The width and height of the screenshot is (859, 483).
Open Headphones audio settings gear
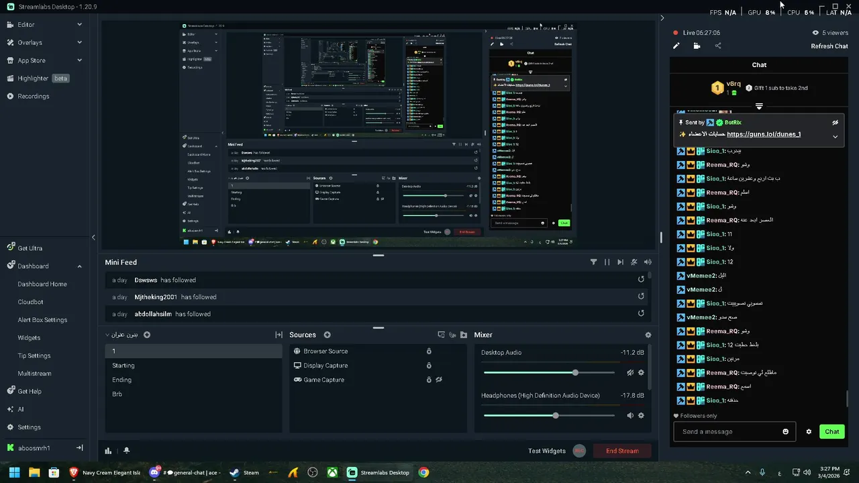click(x=641, y=415)
